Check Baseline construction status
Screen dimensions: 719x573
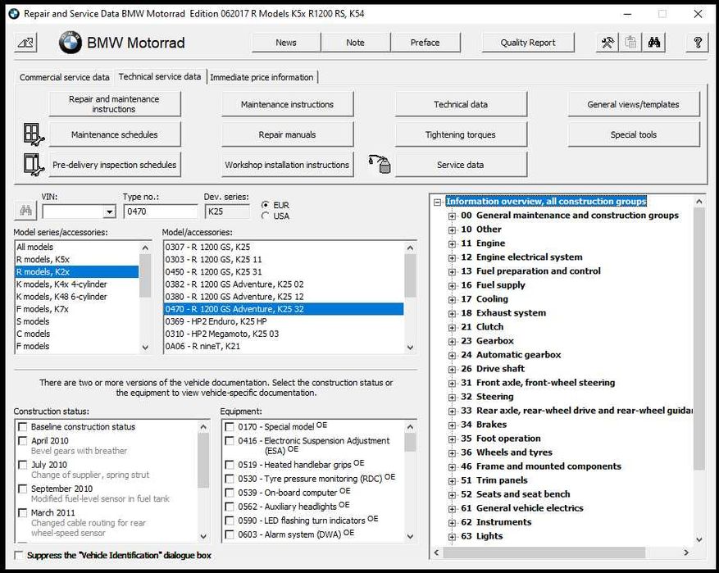point(22,427)
